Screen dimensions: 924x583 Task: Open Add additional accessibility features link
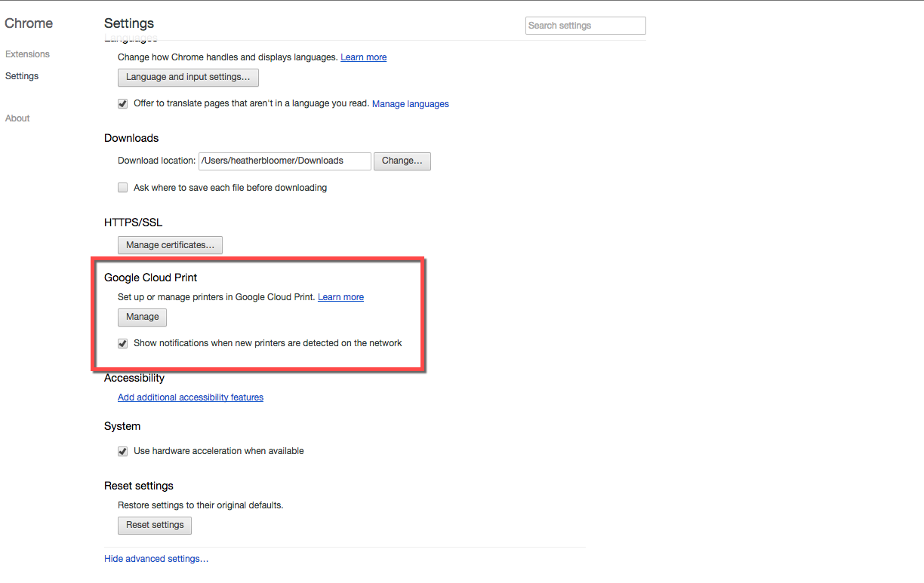point(190,397)
